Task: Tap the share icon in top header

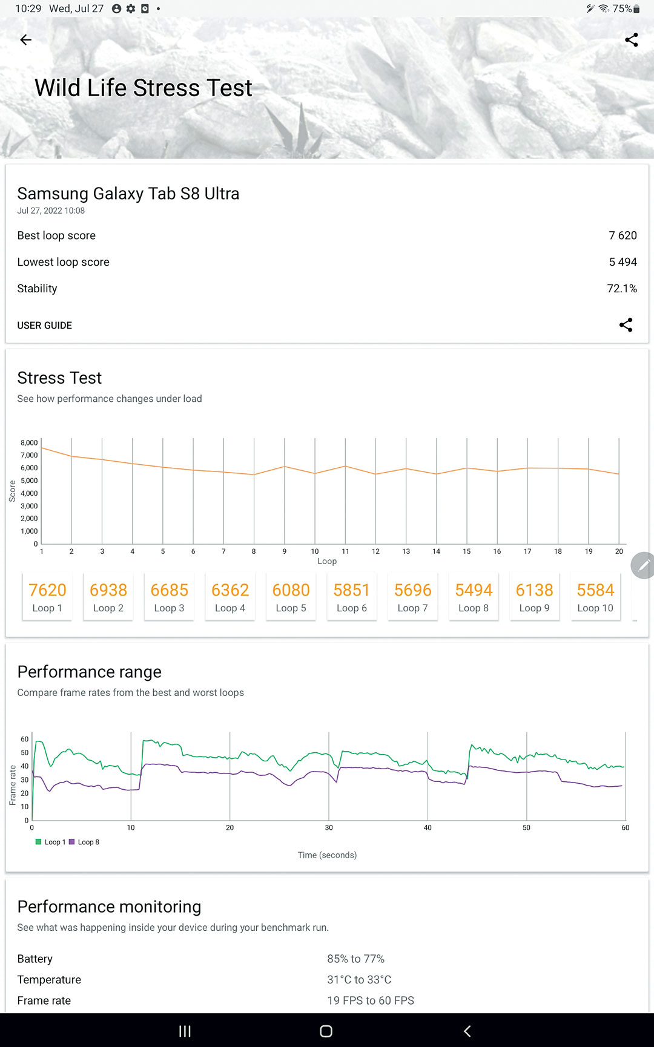Action: (x=631, y=40)
